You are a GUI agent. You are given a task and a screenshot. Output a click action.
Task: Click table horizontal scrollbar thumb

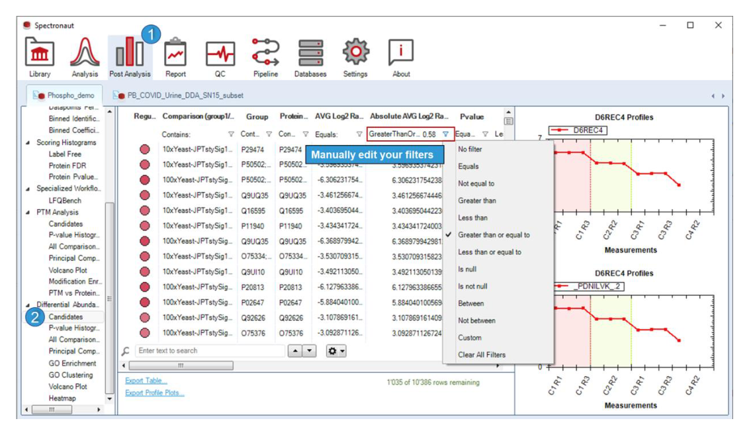181,365
